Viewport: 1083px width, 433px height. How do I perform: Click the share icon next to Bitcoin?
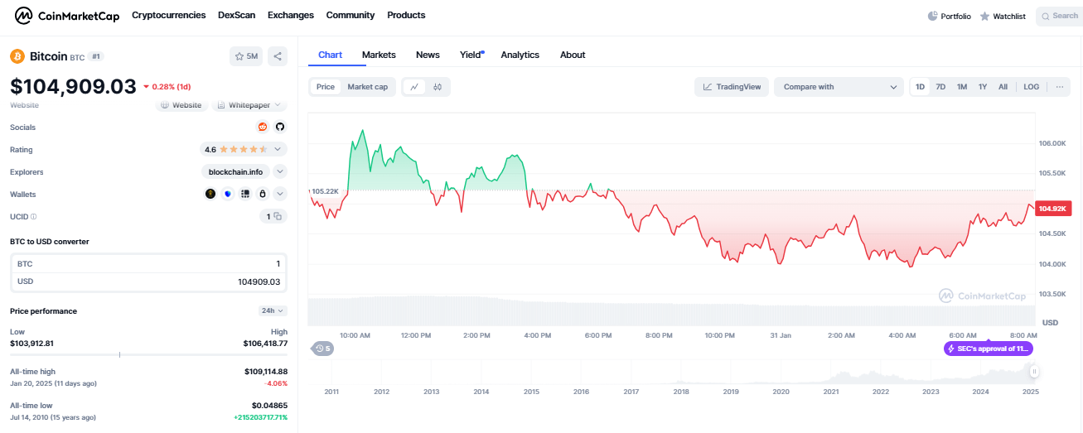278,56
